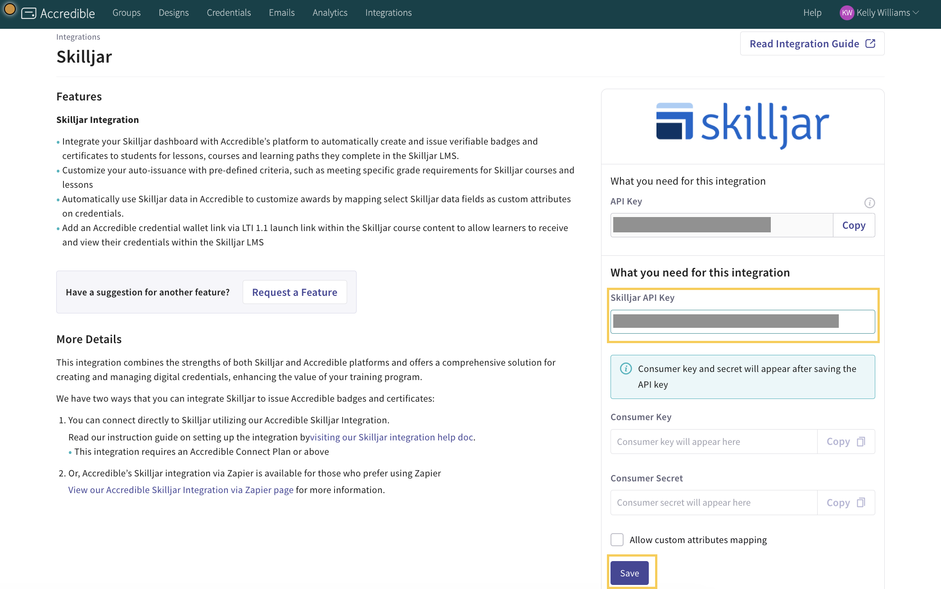Save the Skilljar integration settings
The height and width of the screenshot is (589, 941).
[629, 573]
